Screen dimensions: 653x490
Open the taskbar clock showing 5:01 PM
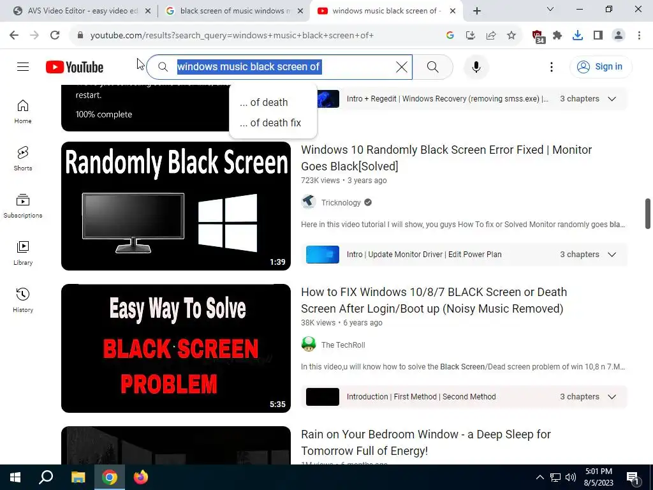(x=598, y=477)
